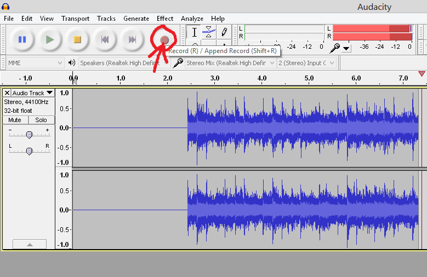Click the speaker icon beside output device
This screenshot has width=427, height=277.
point(72,63)
